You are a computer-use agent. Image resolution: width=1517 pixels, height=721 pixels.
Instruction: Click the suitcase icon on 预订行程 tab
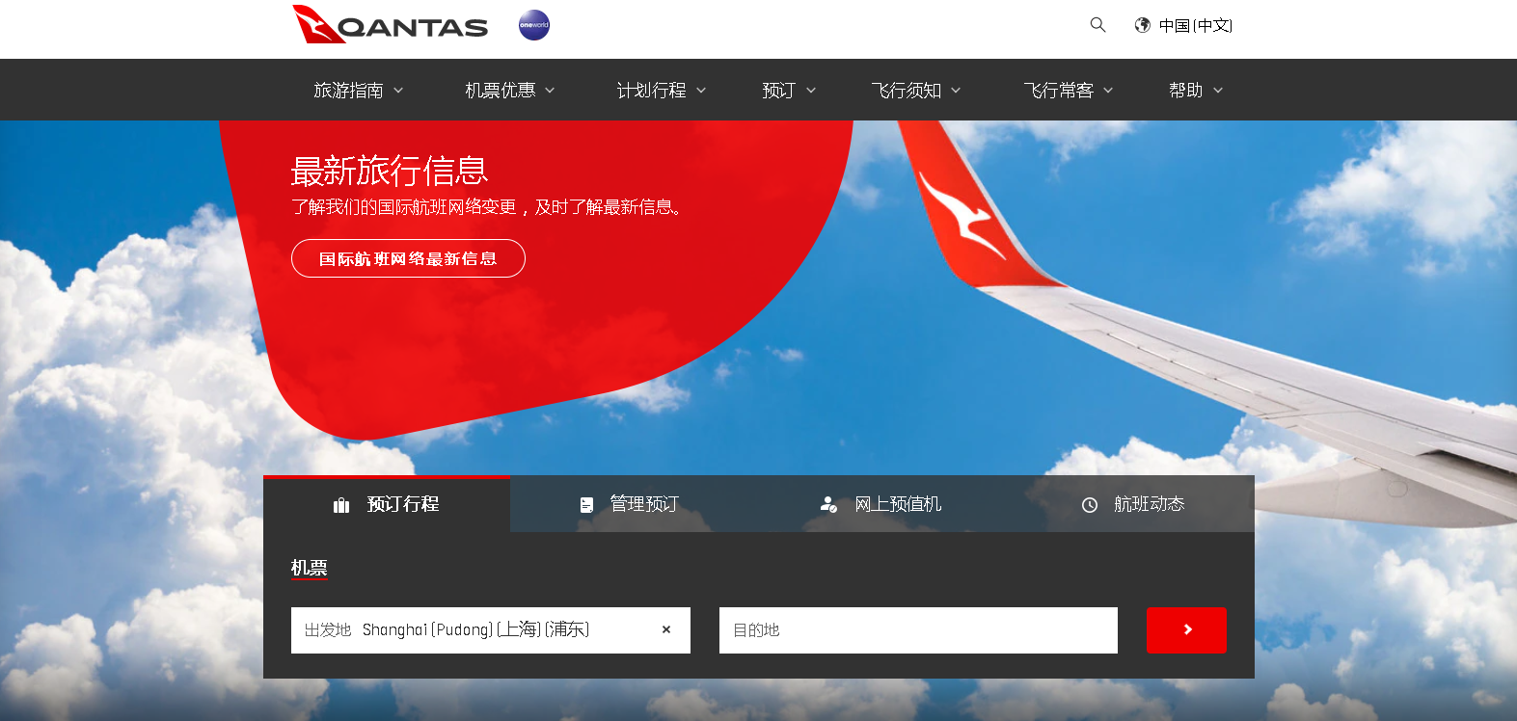[x=341, y=505]
